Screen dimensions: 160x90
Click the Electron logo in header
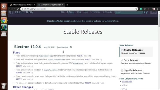coord(21,12)
